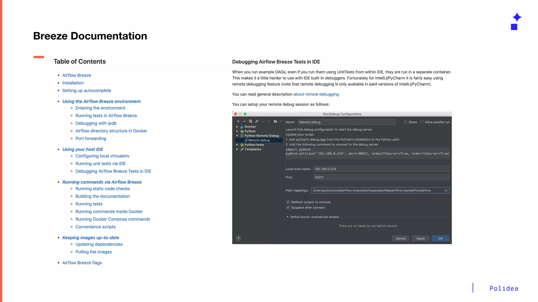Screen dimensions: 538x302
Task: Open Updating dependencies link
Action: (x=99, y=244)
